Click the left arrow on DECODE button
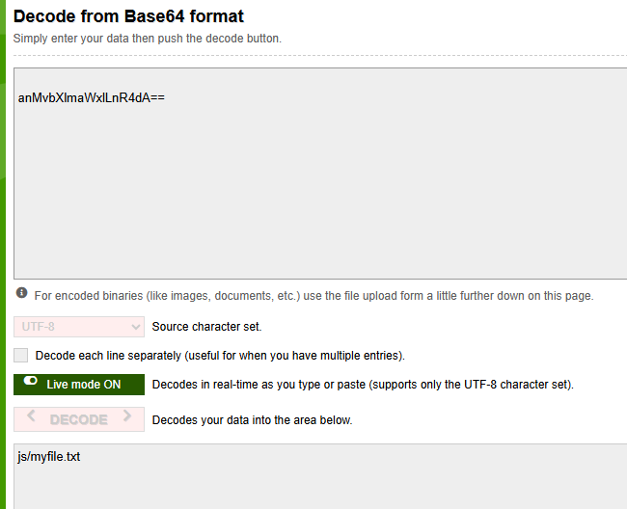 tap(31, 415)
